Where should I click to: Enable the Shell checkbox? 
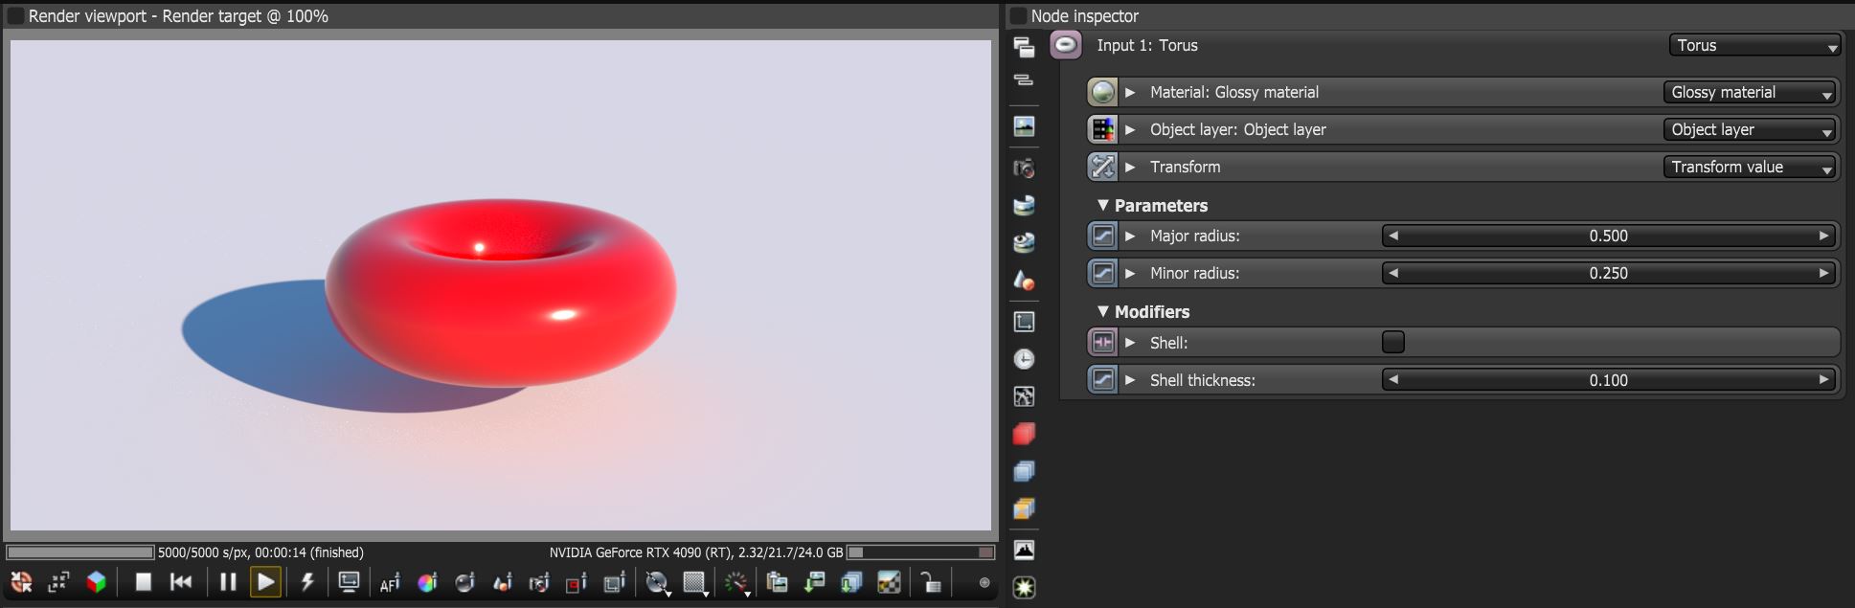pos(1393,342)
